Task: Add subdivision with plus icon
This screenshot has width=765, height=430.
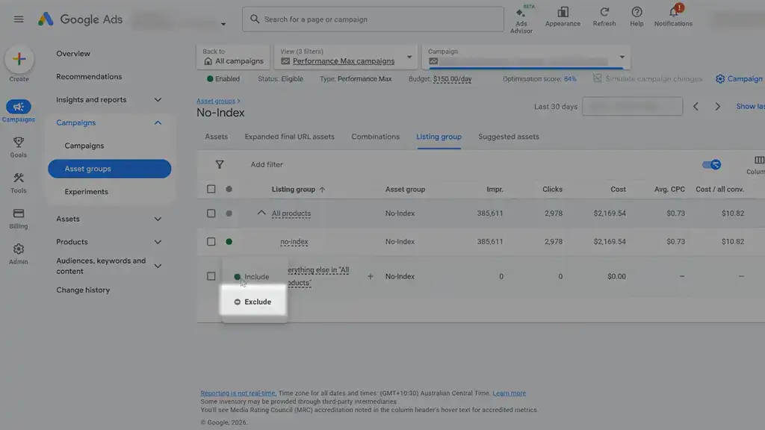Action: pos(371,276)
